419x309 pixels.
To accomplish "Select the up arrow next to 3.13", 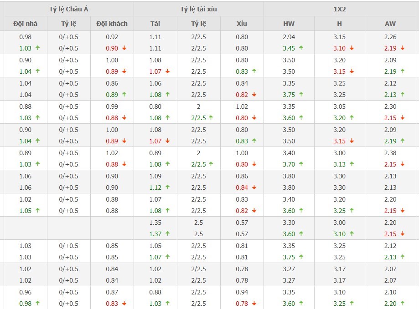I will [352, 164].
